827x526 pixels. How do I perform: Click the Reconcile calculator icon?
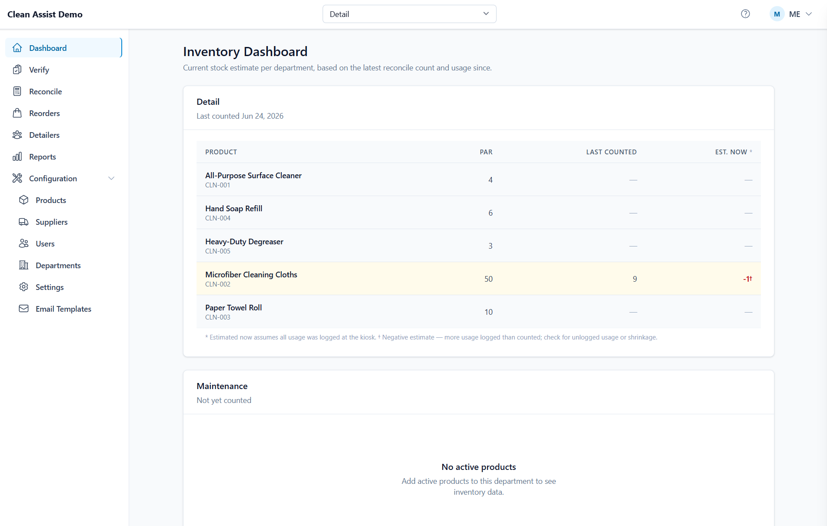click(x=17, y=91)
